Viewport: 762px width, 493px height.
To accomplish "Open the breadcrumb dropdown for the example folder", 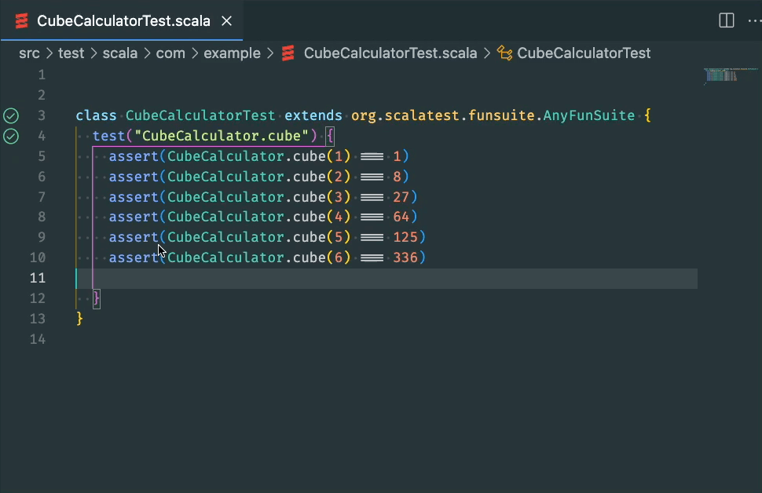I will 232,53.
